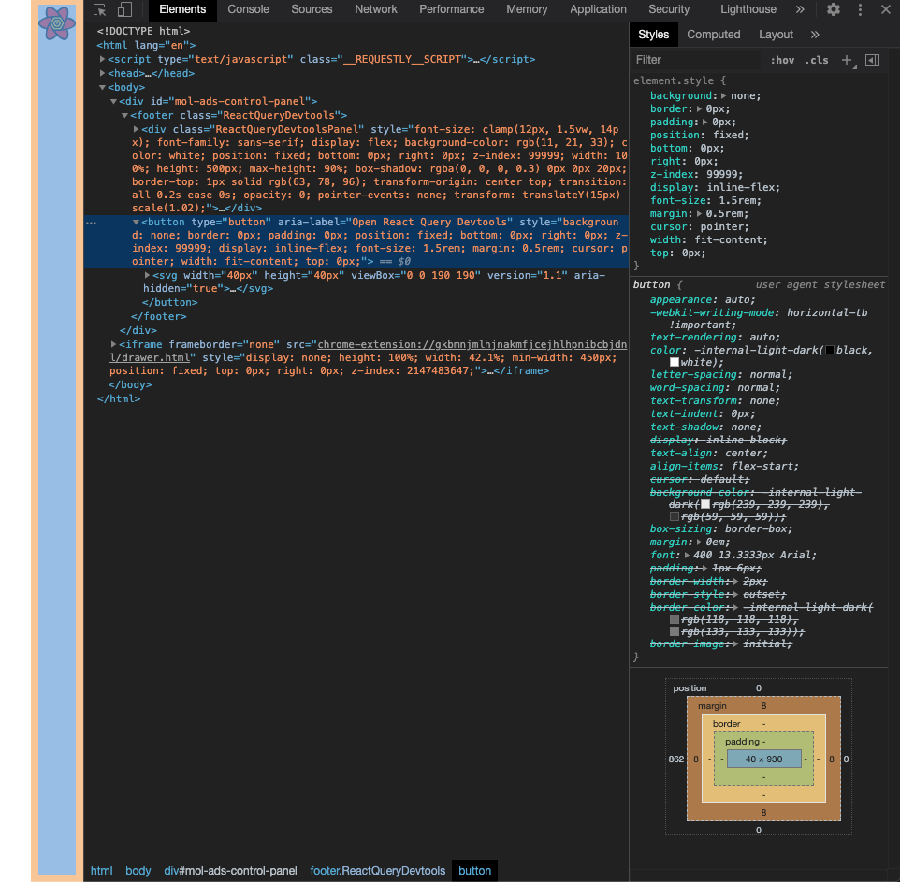
Task: Select the closing </footer> tag line
Action: coord(158,316)
